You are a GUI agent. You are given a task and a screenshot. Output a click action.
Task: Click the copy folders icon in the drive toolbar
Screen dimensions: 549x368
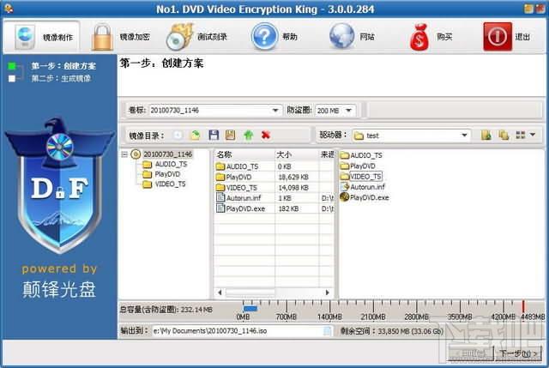504,136
